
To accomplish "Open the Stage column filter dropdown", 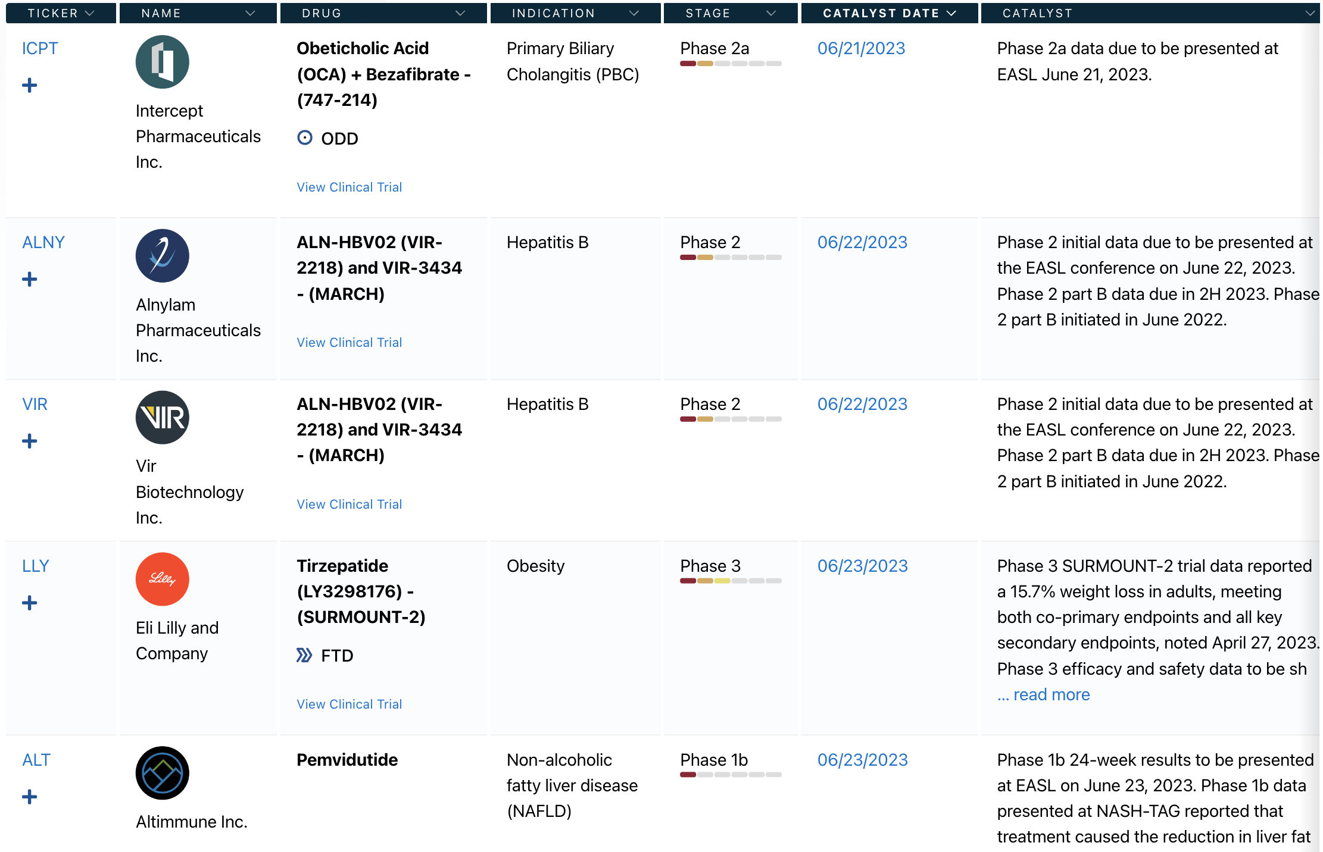I will click(x=771, y=13).
